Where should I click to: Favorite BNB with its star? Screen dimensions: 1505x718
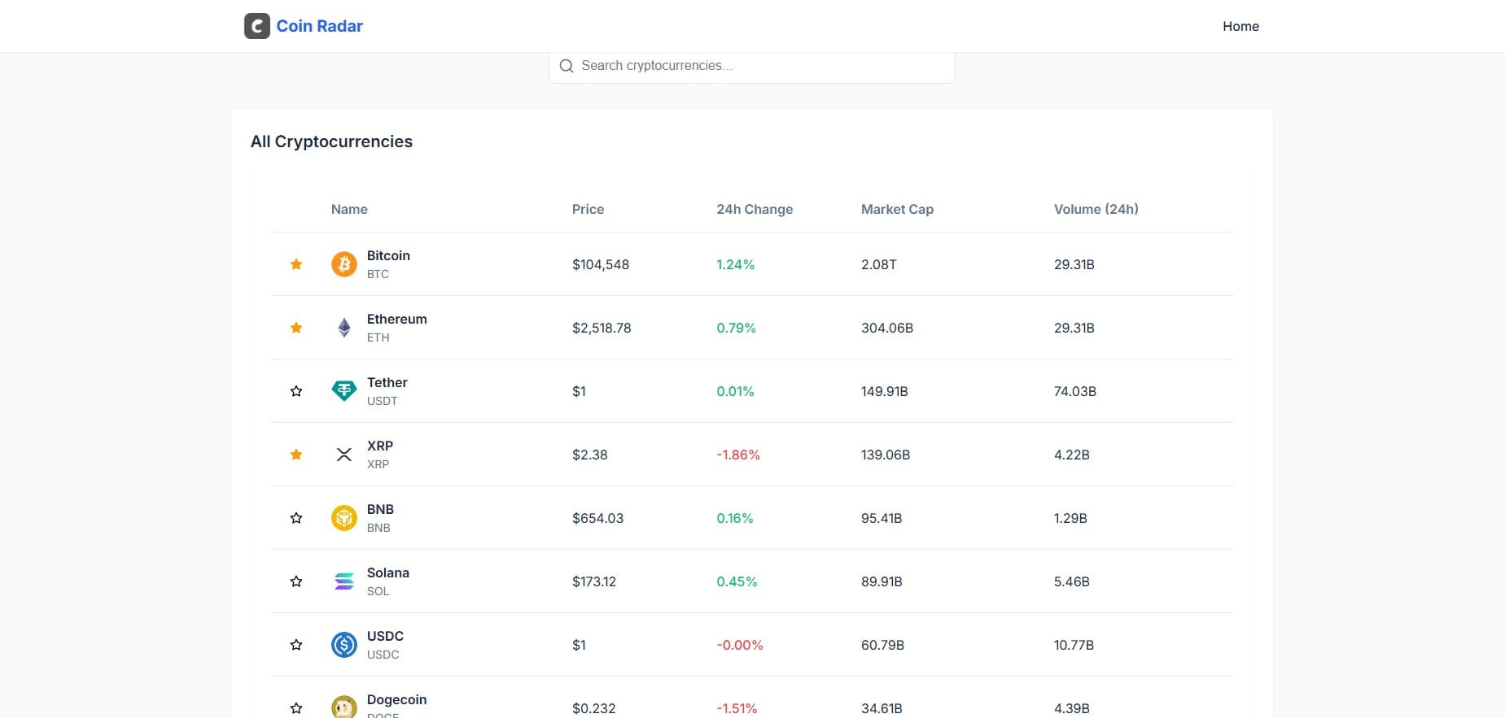coord(296,518)
